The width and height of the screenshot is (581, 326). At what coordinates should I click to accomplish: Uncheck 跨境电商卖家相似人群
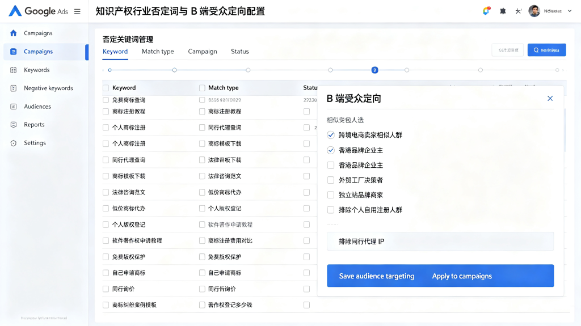[331, 135]
